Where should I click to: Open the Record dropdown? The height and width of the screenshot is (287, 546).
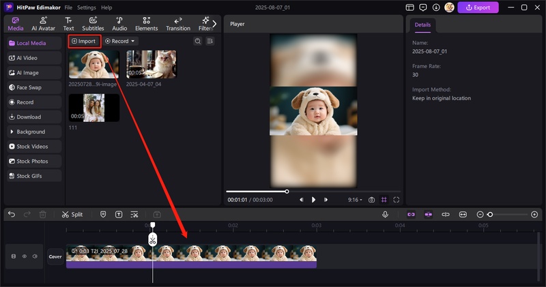tap(120, 41)
